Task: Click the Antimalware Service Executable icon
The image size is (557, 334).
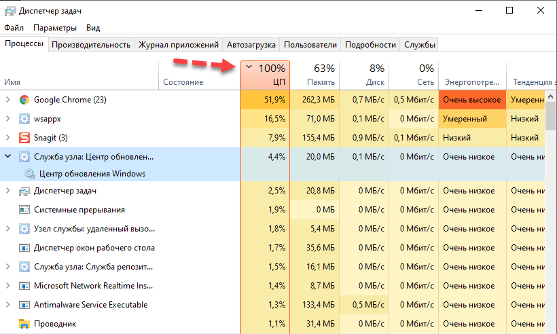Action: tap(24, 305)
